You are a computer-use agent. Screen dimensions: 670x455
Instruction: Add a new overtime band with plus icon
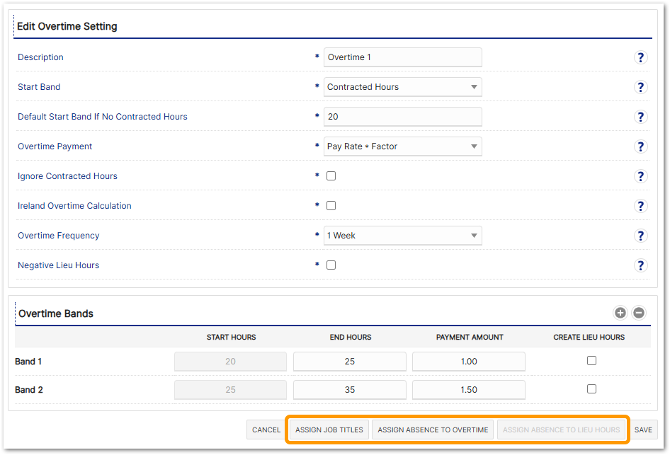click(620, 313)
